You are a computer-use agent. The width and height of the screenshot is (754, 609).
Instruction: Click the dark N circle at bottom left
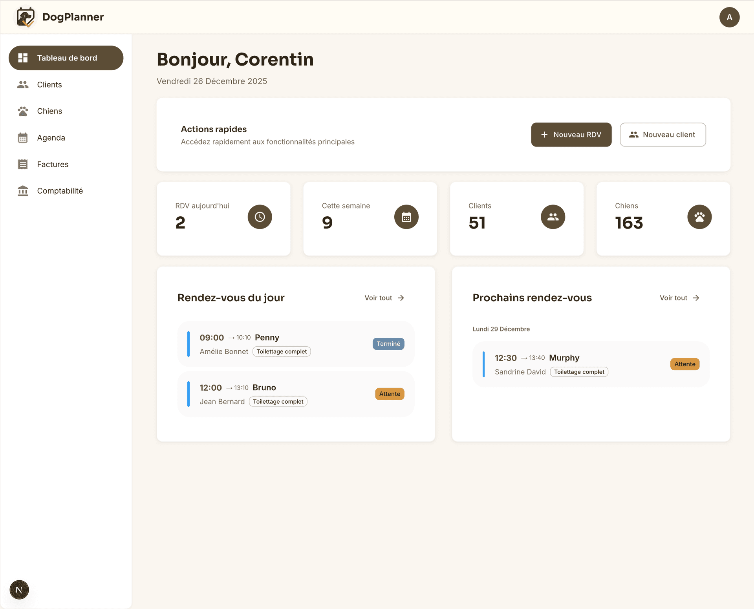19,589
